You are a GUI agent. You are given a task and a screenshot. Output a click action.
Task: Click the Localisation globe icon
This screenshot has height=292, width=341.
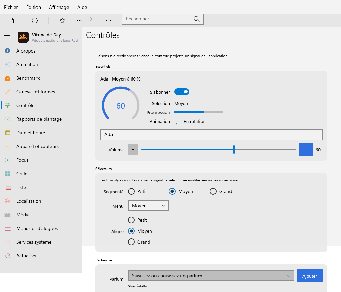(8, 201)
